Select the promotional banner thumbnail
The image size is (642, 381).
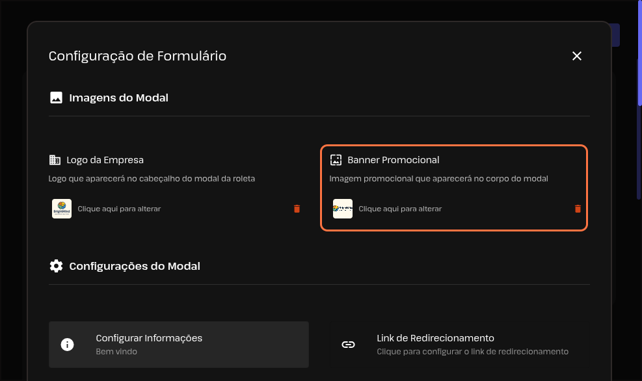coord(343,209)
